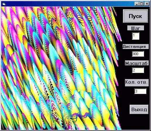This screenshot has width=151, height=131.
Task: Click the Масштаб label
Action: click(x=137, y=63)
